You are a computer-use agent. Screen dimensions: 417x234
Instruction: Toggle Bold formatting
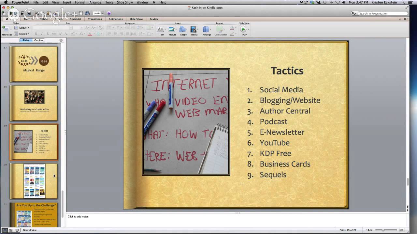point(36,34)
